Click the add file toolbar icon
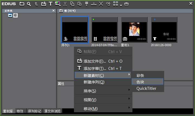The width and height of the screenshot is (195, 116). tap(43, 4)
